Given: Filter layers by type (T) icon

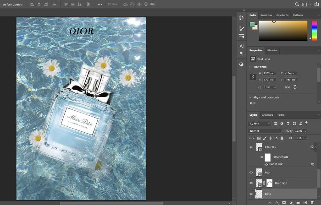Looking at the screenshot, I should point(288,124).
